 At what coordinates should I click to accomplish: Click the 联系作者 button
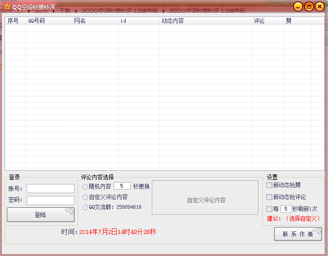tap(298, 234)
